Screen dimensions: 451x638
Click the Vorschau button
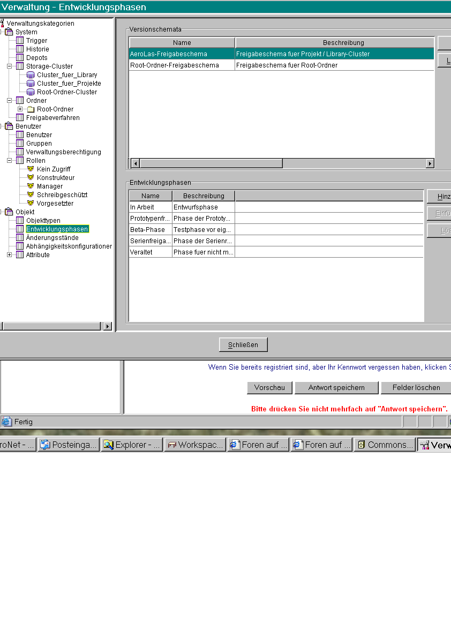point(269,387)
